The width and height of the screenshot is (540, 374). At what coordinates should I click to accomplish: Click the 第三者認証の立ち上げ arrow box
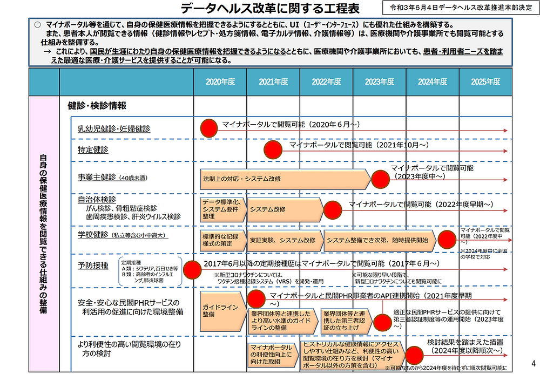point(347,321)
